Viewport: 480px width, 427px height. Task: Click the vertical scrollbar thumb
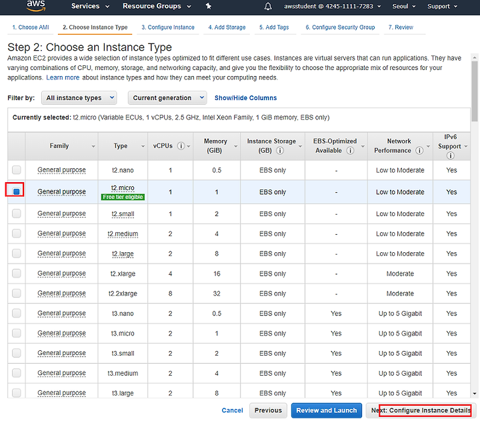coord(475,91)
